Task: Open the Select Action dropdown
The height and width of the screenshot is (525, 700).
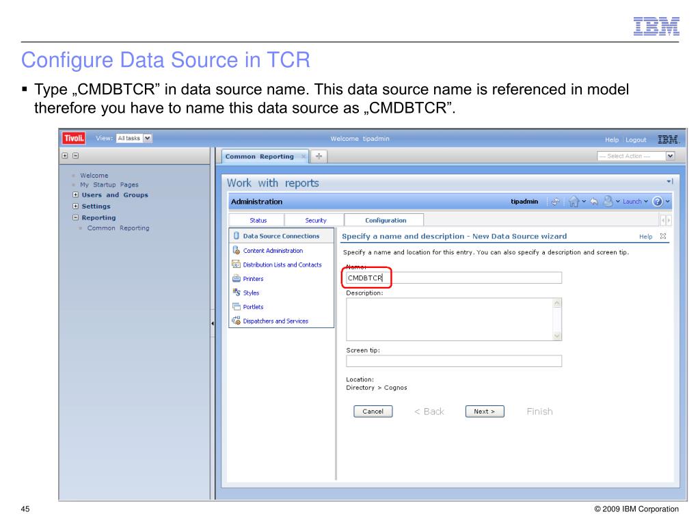Action: click(635, 156)
